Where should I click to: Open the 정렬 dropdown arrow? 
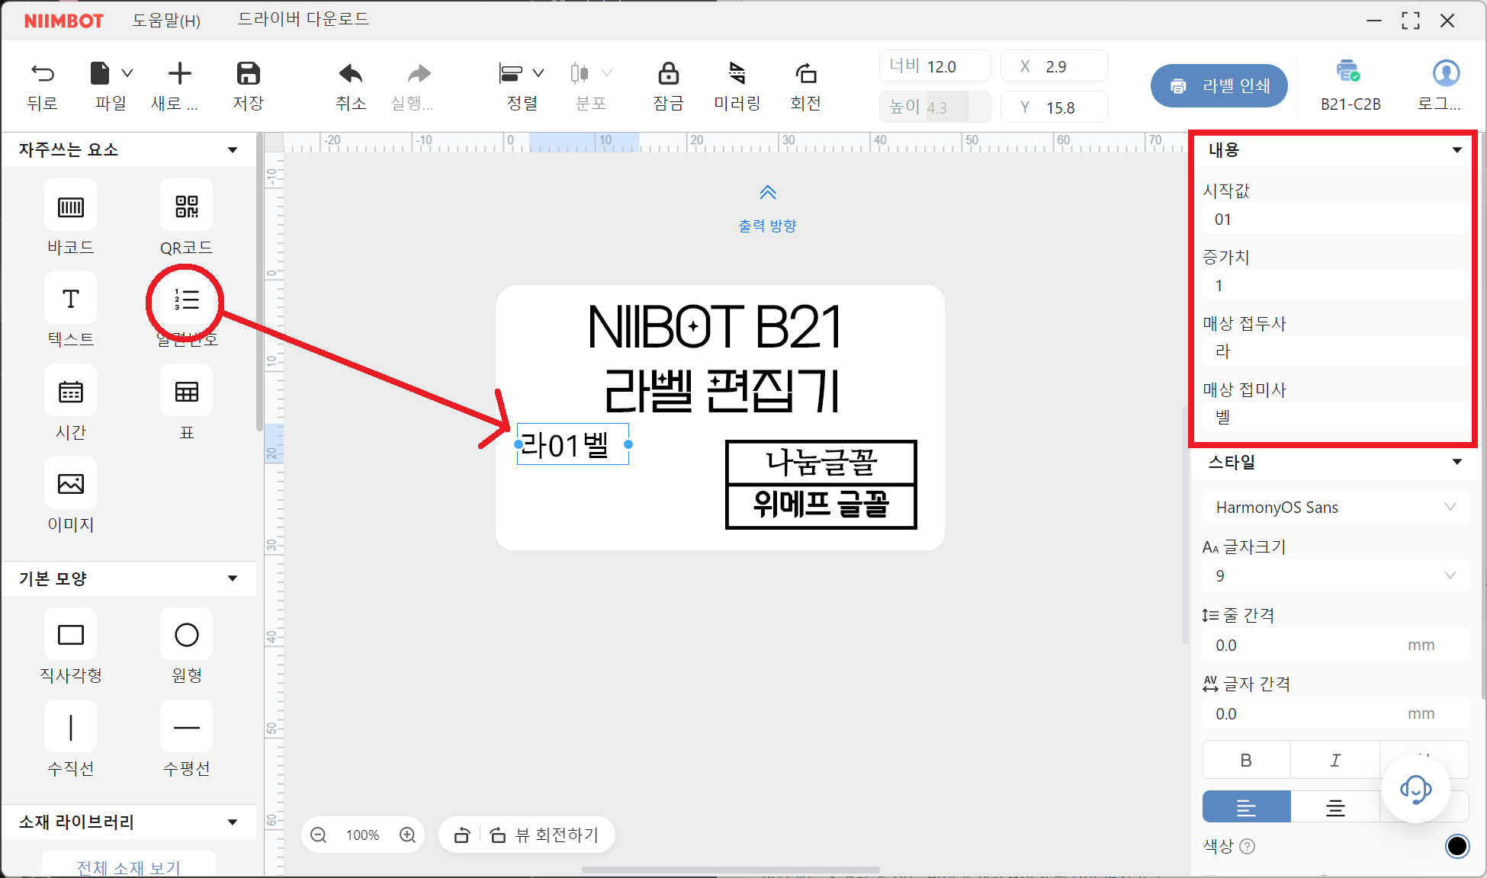[538, 73]
